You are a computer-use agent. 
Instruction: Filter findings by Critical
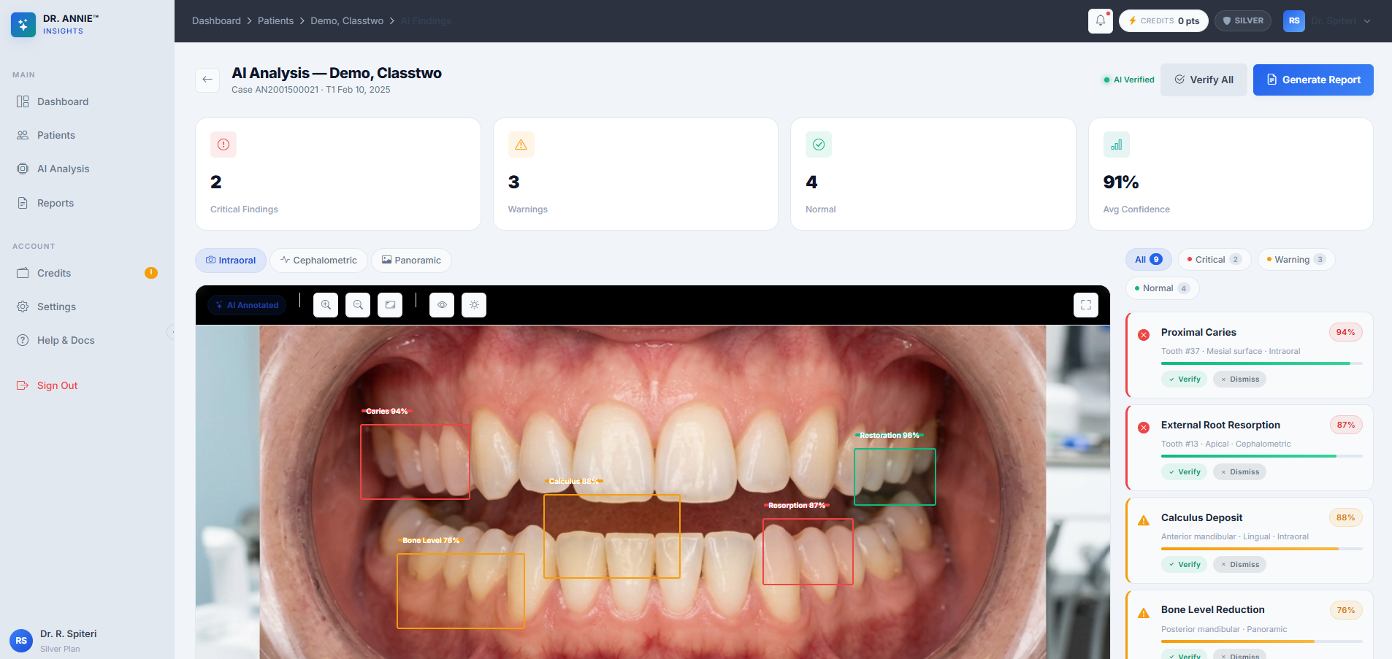(1215, 259)
